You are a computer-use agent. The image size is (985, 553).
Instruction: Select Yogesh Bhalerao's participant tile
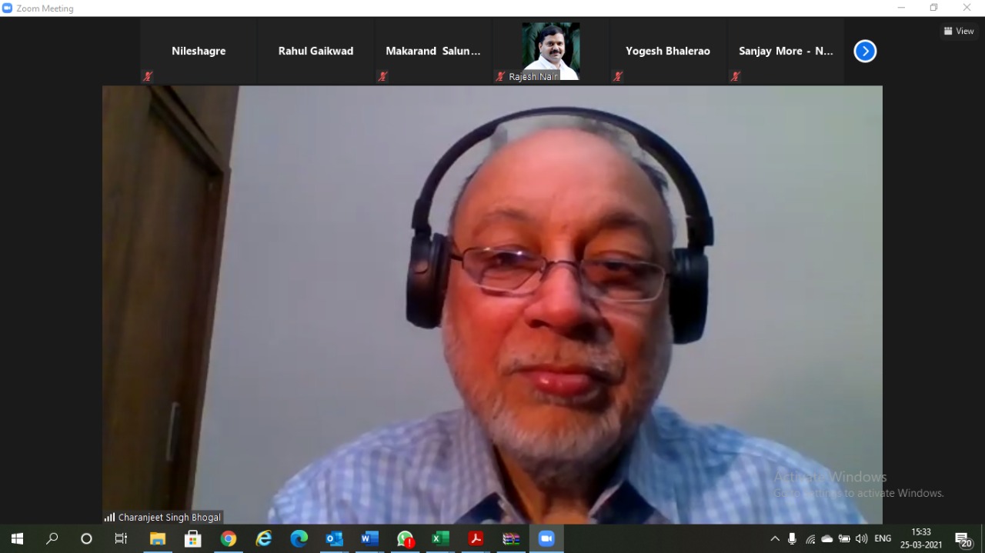668,52
